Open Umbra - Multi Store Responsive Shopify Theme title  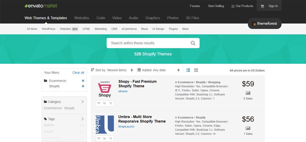(x=142, y=119)
